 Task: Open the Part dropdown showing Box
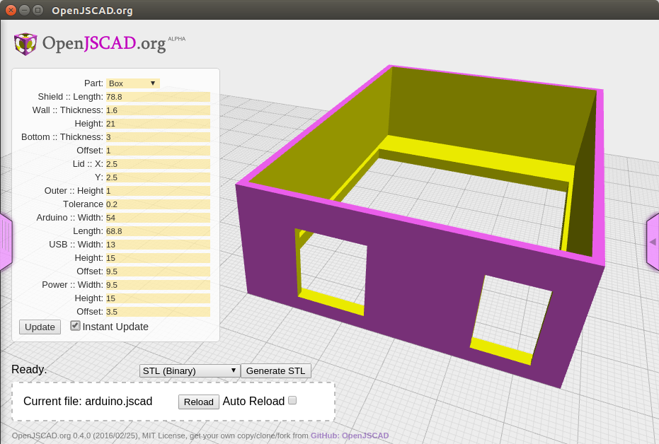(132, 83)
